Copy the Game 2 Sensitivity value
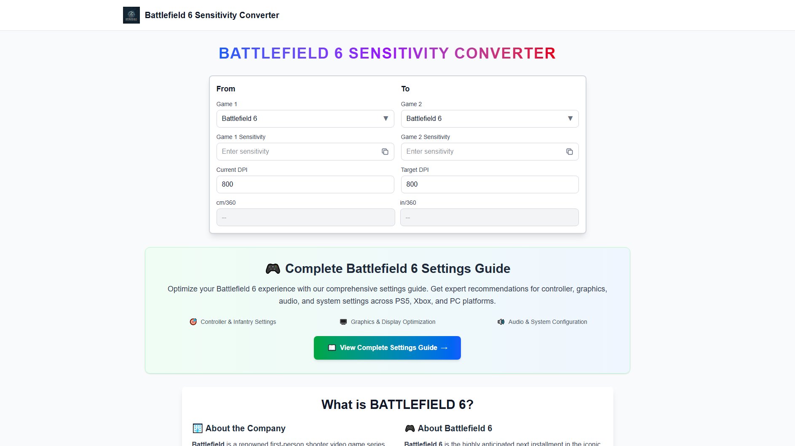This screenshot has width=795, height=446. click(x=569, y=152)
